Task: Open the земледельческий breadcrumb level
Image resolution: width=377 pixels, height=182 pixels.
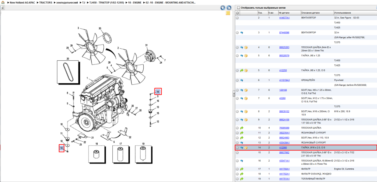Action: point(67,2)
